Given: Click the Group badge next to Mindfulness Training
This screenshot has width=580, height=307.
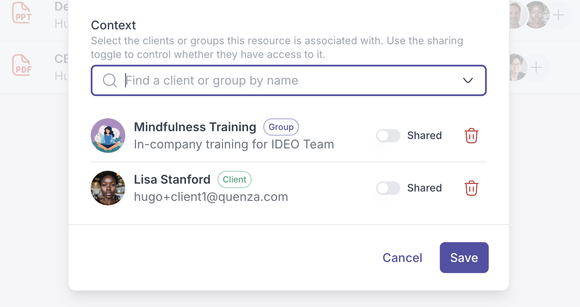Looking at the screenshot, I should point(281,127).
